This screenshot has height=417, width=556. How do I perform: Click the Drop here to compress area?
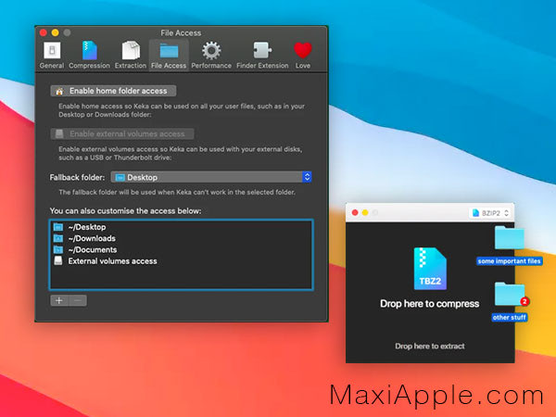tap(429, 304)
